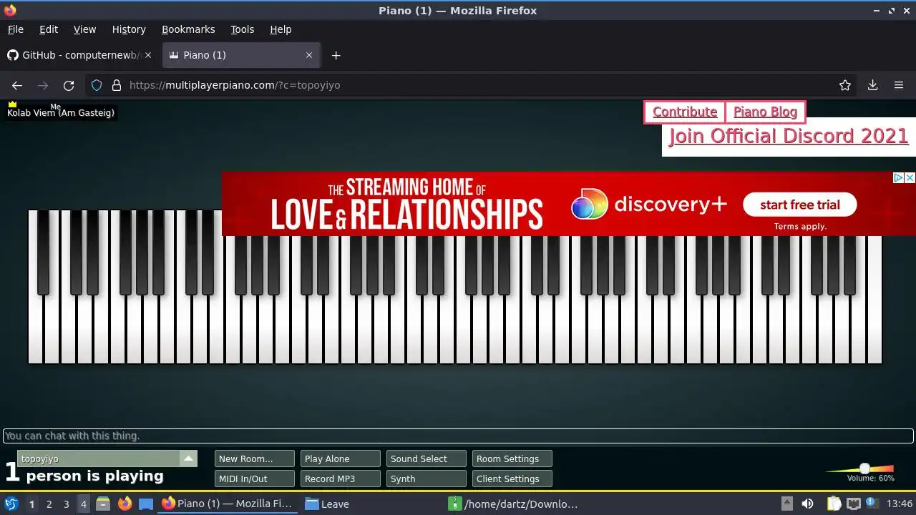This screenshot has width=916, height=515.
Task: Focus the chat input field
Action: tap(458, 436)
